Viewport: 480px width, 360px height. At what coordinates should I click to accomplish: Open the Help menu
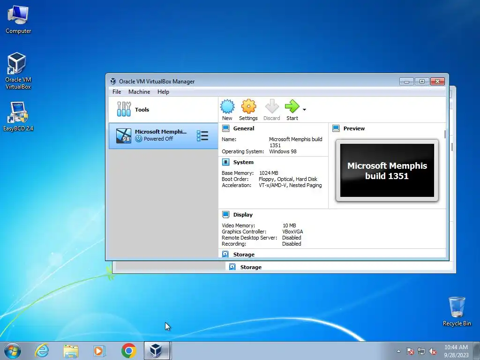(163, 92)
